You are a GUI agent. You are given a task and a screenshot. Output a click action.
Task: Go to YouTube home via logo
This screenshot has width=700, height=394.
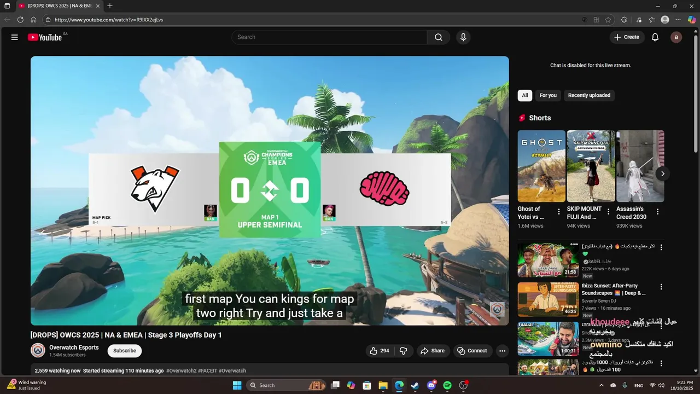click(x=45, y=37)
